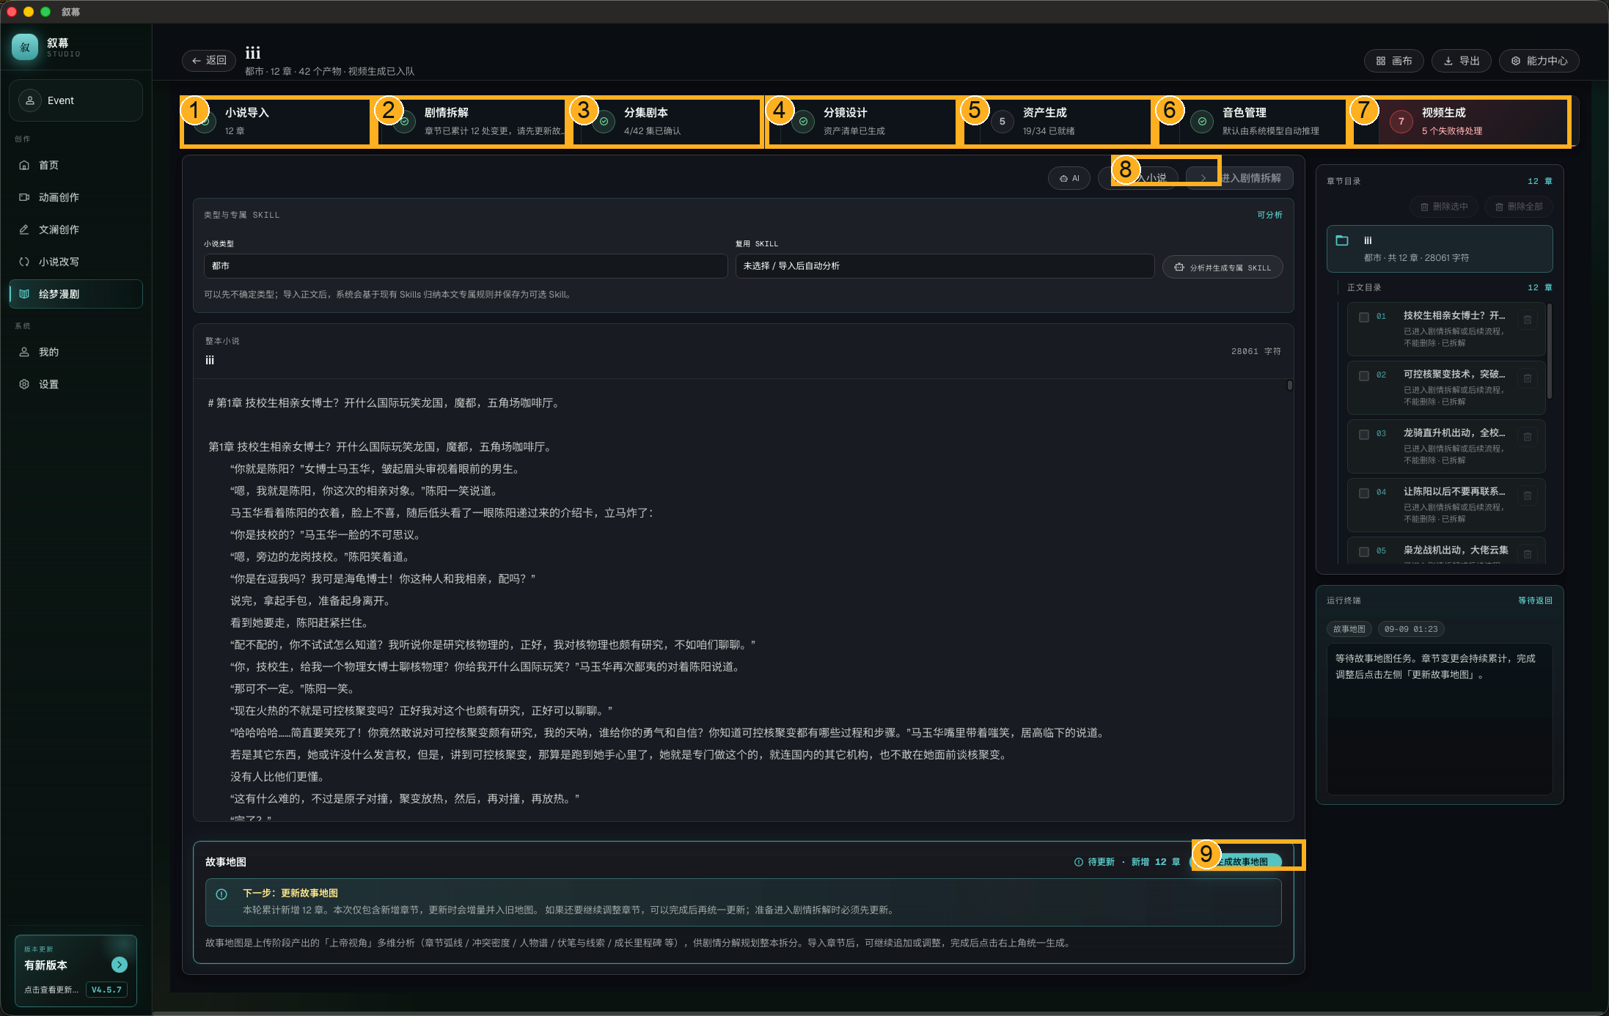Check chapter 03 龙骑直升机出动 checkbox
This screenshot has height=1016, width=1609.
click(1364, 435)
